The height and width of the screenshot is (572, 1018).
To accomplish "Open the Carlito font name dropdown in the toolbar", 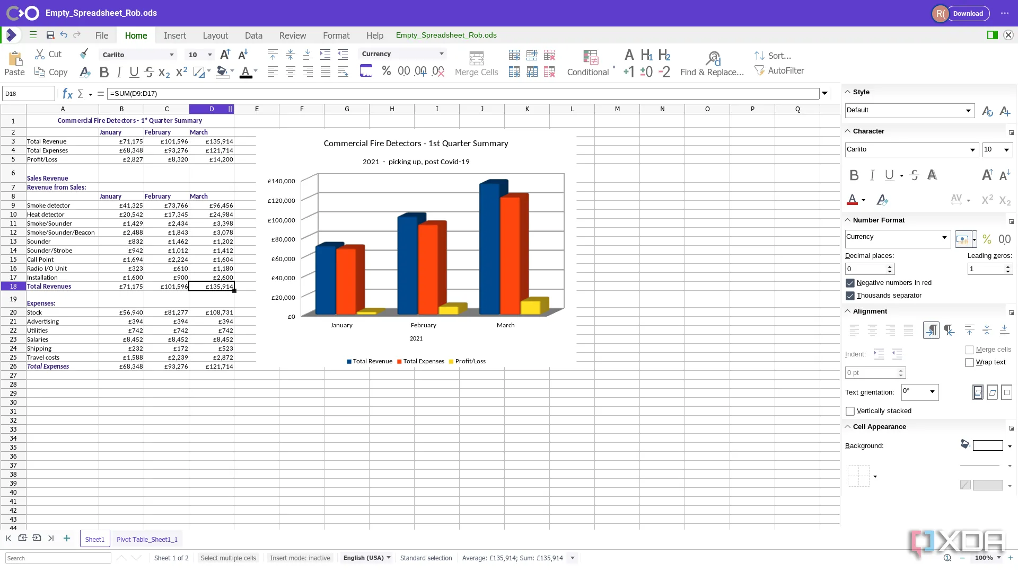I will [x=171, y=55].
